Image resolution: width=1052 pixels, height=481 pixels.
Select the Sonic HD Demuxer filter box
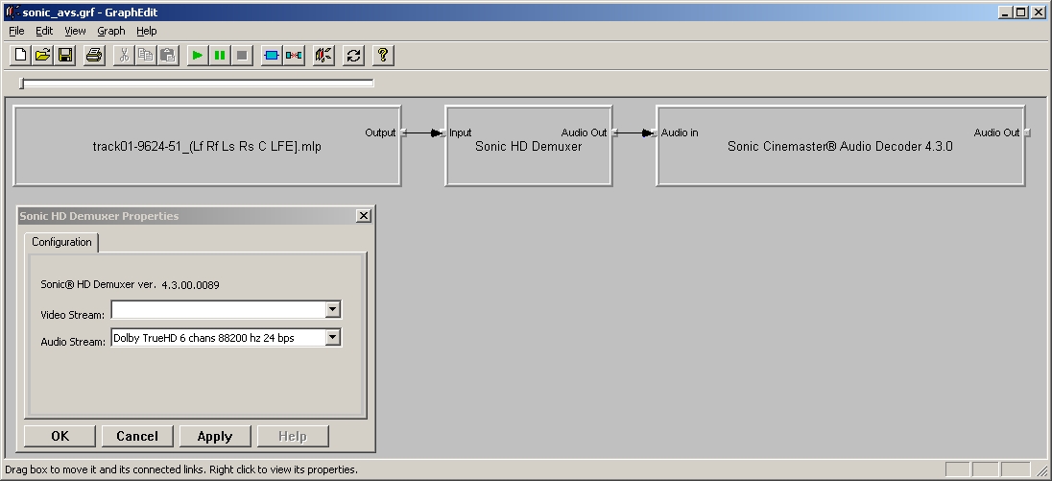coord(529,146)
